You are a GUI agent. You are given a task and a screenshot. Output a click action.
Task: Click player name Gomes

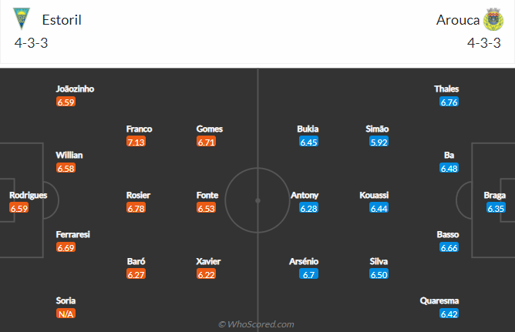pos(210,129)
